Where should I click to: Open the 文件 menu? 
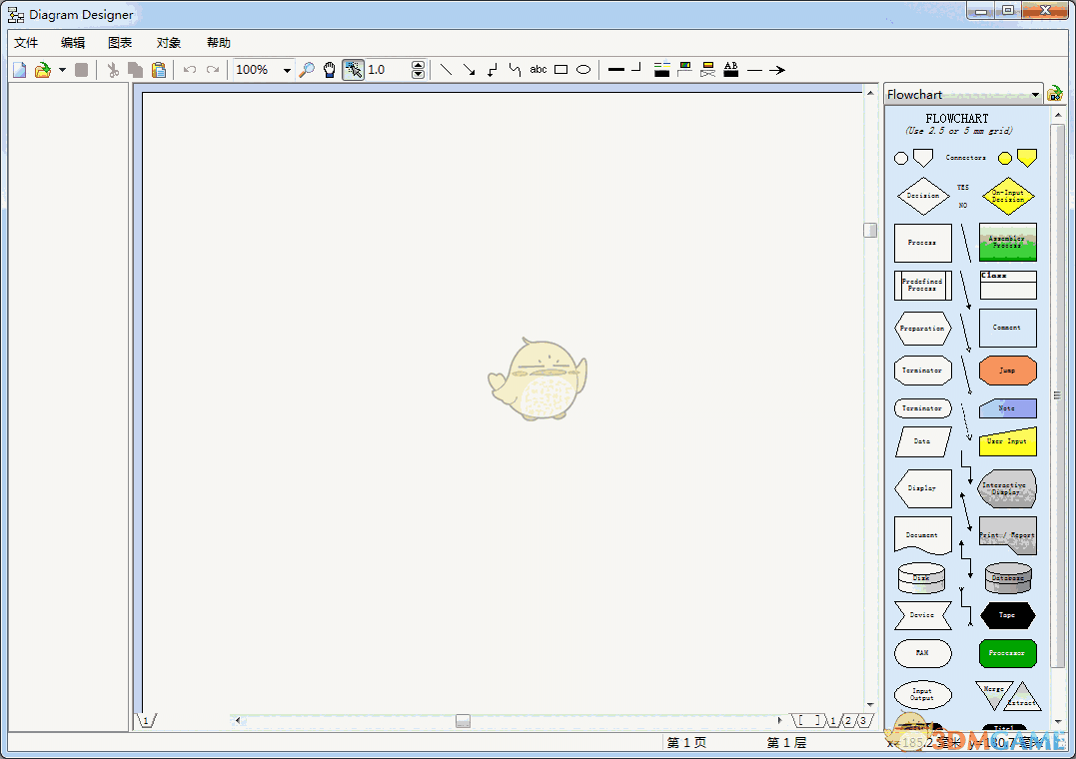26,43
